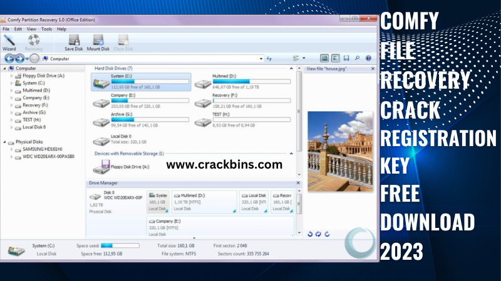This screenshot has height=281, width=501.
Task: Click the middle rotate icon under preview
Action: pyautogui.click(x=318, y=234)
